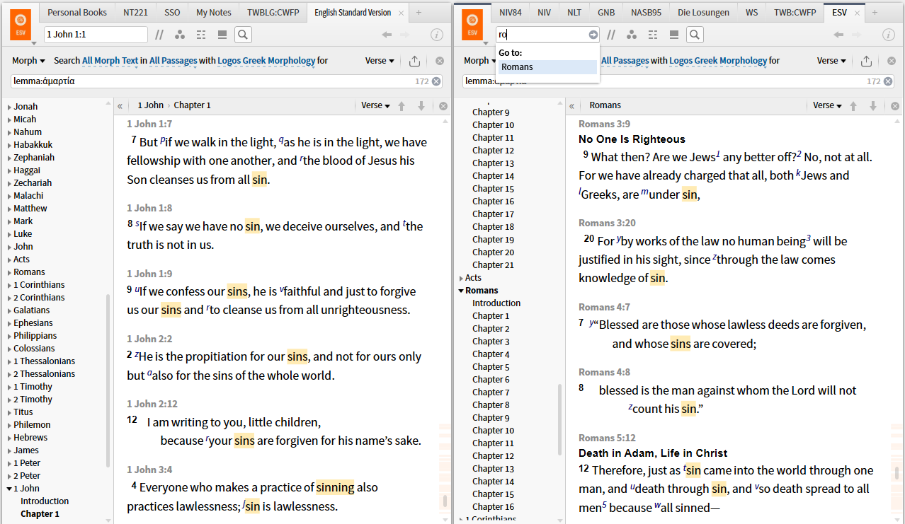This screenshot has height=524, width=905.
Task: Collapse the Romans node in right tree
Action: coord(461,291)
